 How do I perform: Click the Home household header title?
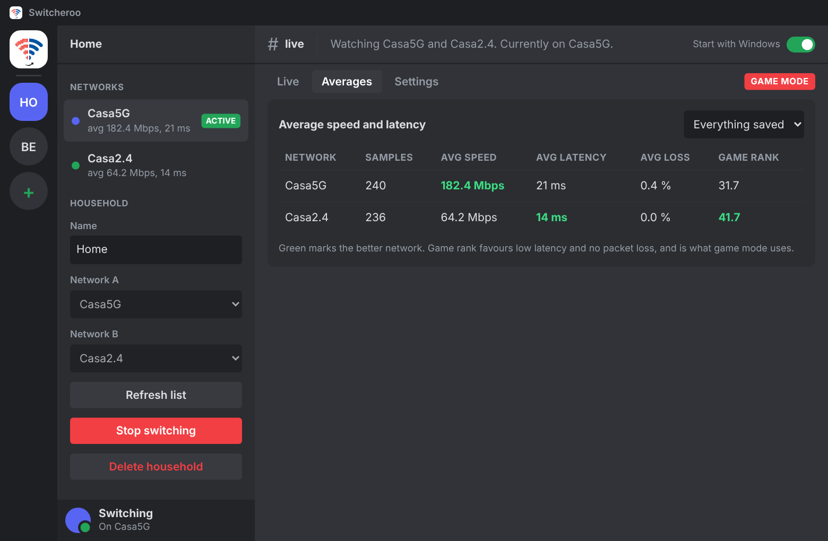click(86, 44)
